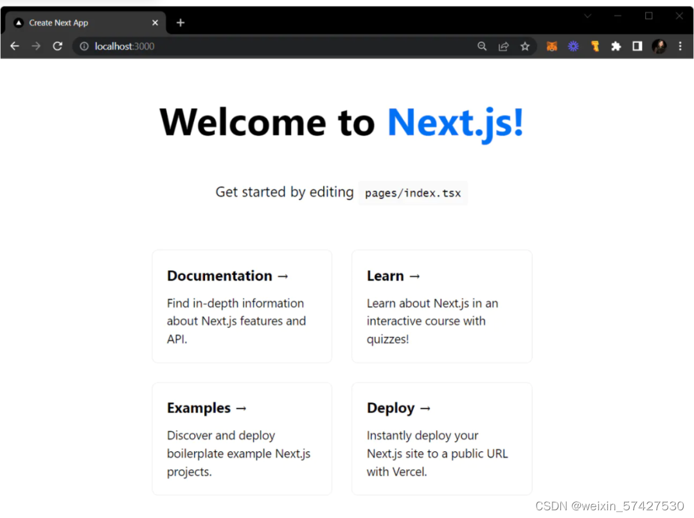Viewport: 694px width, 518px height.
Task: Open the tab search chevron
Action: [x=587, y=16]
